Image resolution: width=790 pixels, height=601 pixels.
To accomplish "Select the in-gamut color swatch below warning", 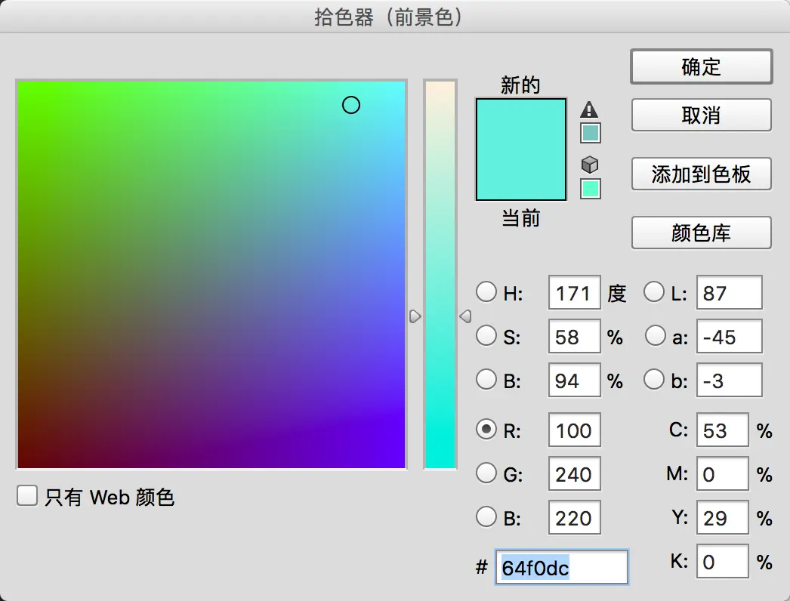I will 591,134.
